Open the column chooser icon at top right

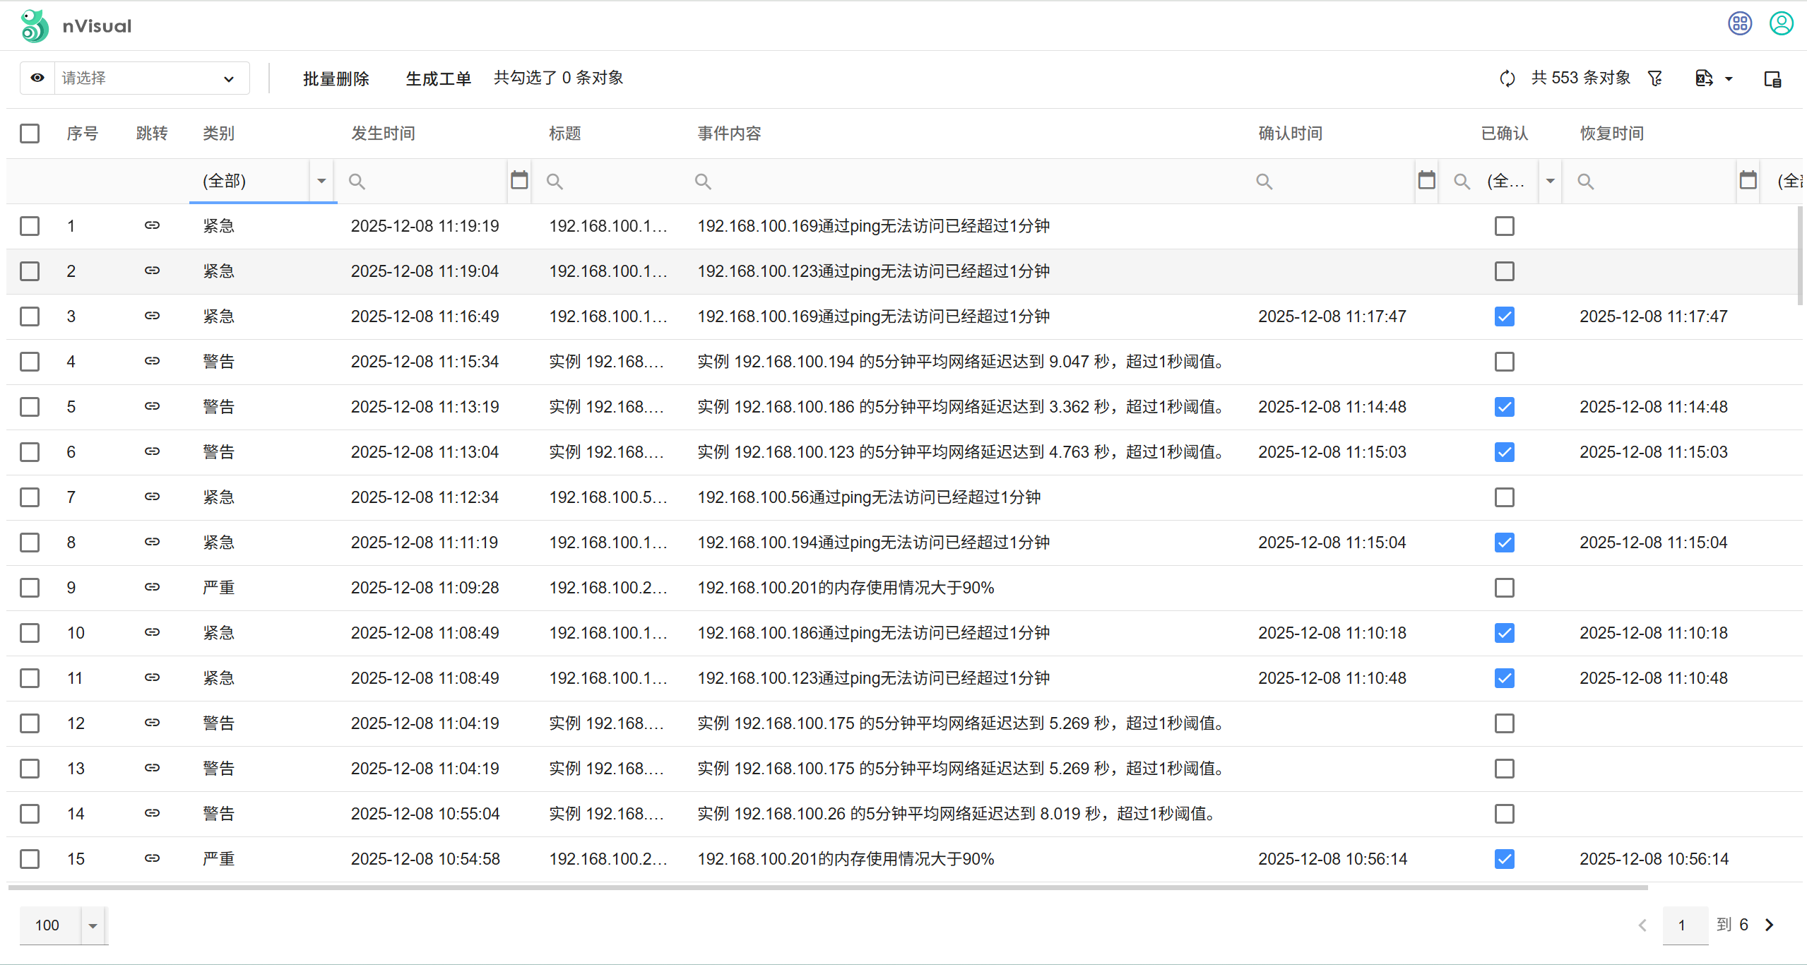click(x=1772, y=79)
